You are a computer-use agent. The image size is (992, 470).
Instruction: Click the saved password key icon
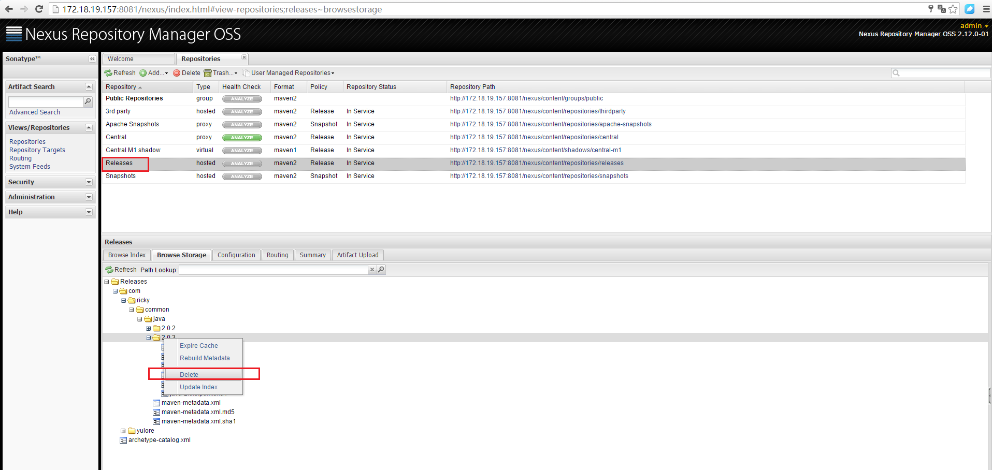[x=930, y=9]
